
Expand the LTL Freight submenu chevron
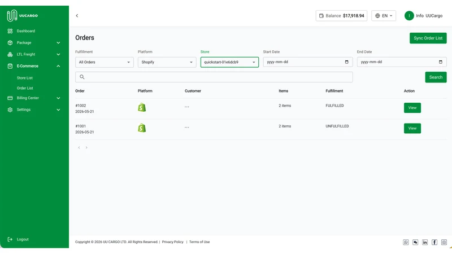pos(58,54)
